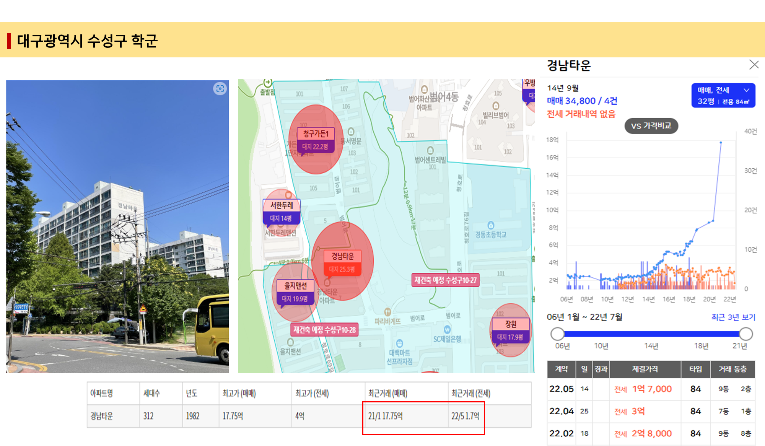Click the 경남타운 cell in apartment table
This screenshot has width=765, height=446.
click(x=113, y=416)
